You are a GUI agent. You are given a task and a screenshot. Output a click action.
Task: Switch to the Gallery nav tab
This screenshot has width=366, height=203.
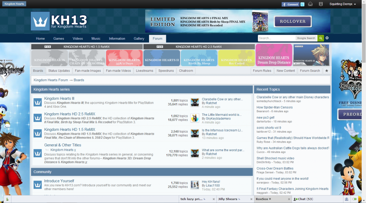[139, 39]
